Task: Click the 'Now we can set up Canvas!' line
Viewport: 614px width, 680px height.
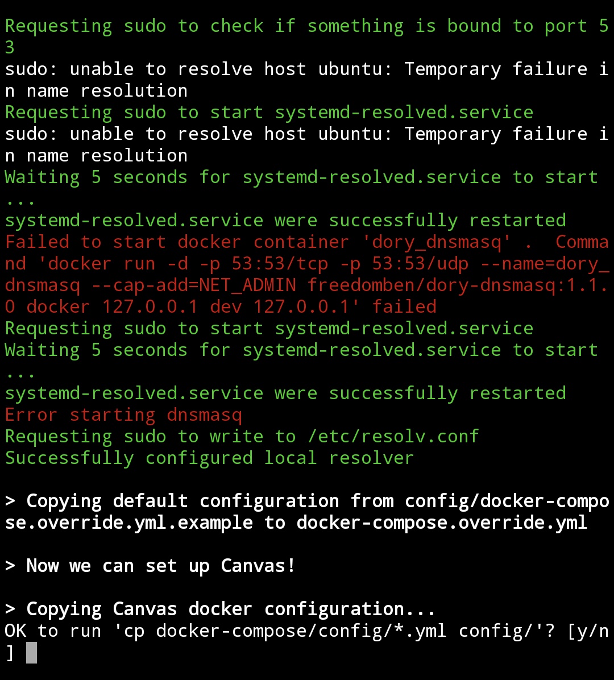Action: [150, 566]
